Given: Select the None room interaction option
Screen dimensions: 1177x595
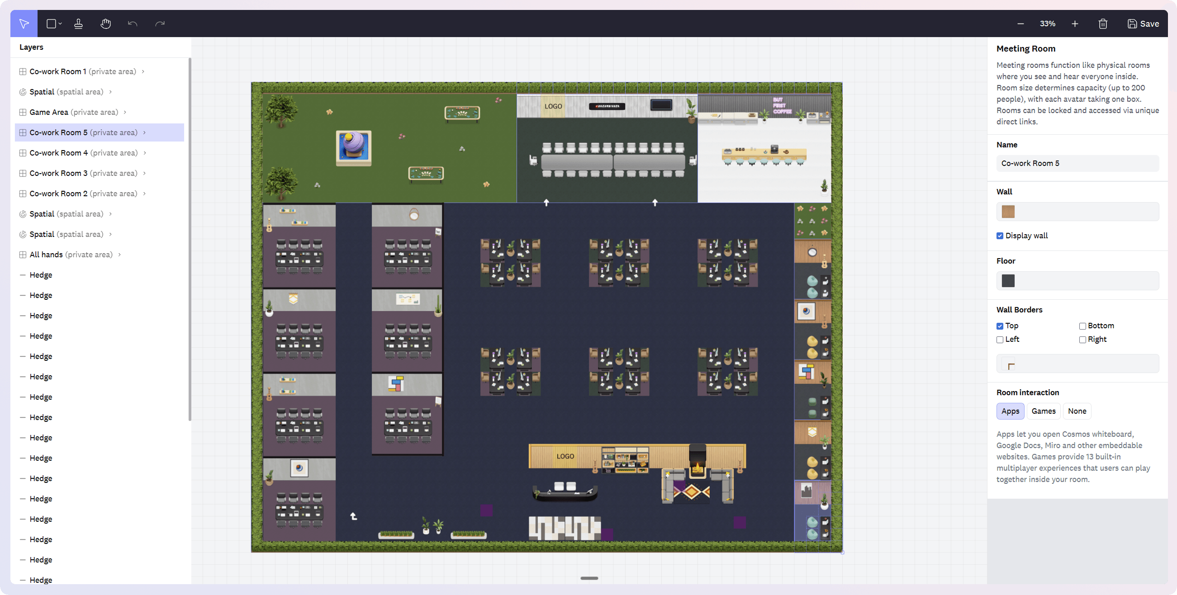Looking at the screenshot, I should [1077, 411].
